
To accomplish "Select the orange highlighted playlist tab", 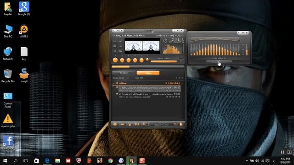I will coord(148,73).
